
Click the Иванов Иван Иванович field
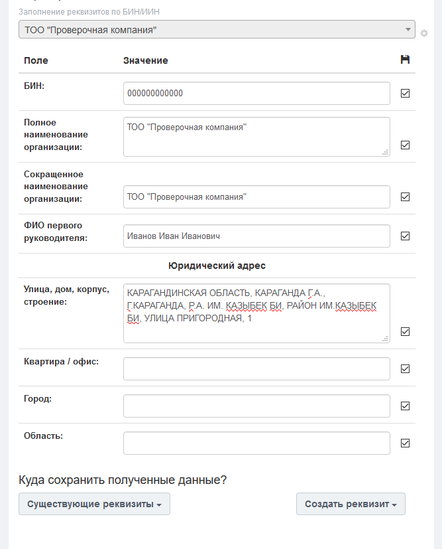pyautogui.click(x=256, y=236)
